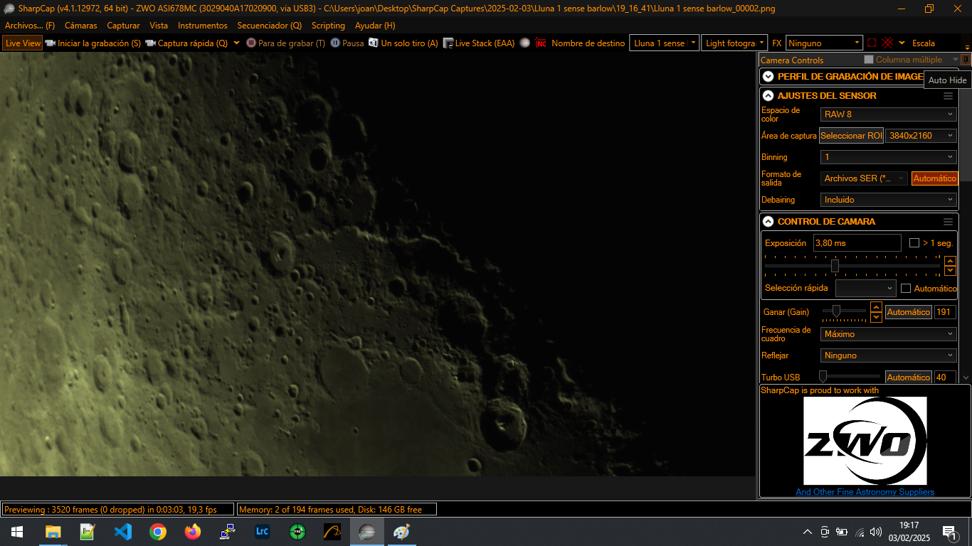Viewport: 972px width, 546px height.
Task: Follow And Other Fine Astronomy Suppliers link
Action: (865, 492)
